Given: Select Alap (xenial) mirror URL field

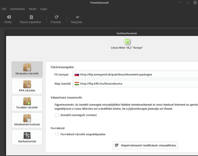Looking at the screenshot, I should coord(135,84).
